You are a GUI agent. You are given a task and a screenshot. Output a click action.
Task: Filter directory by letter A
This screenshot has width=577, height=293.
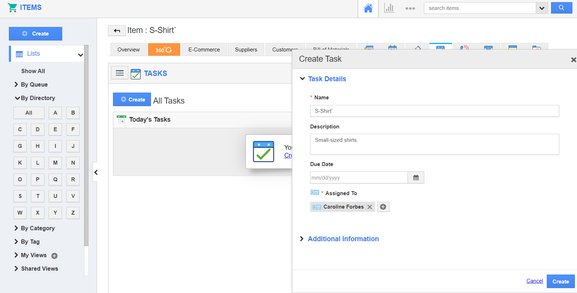tap(55, 113)
